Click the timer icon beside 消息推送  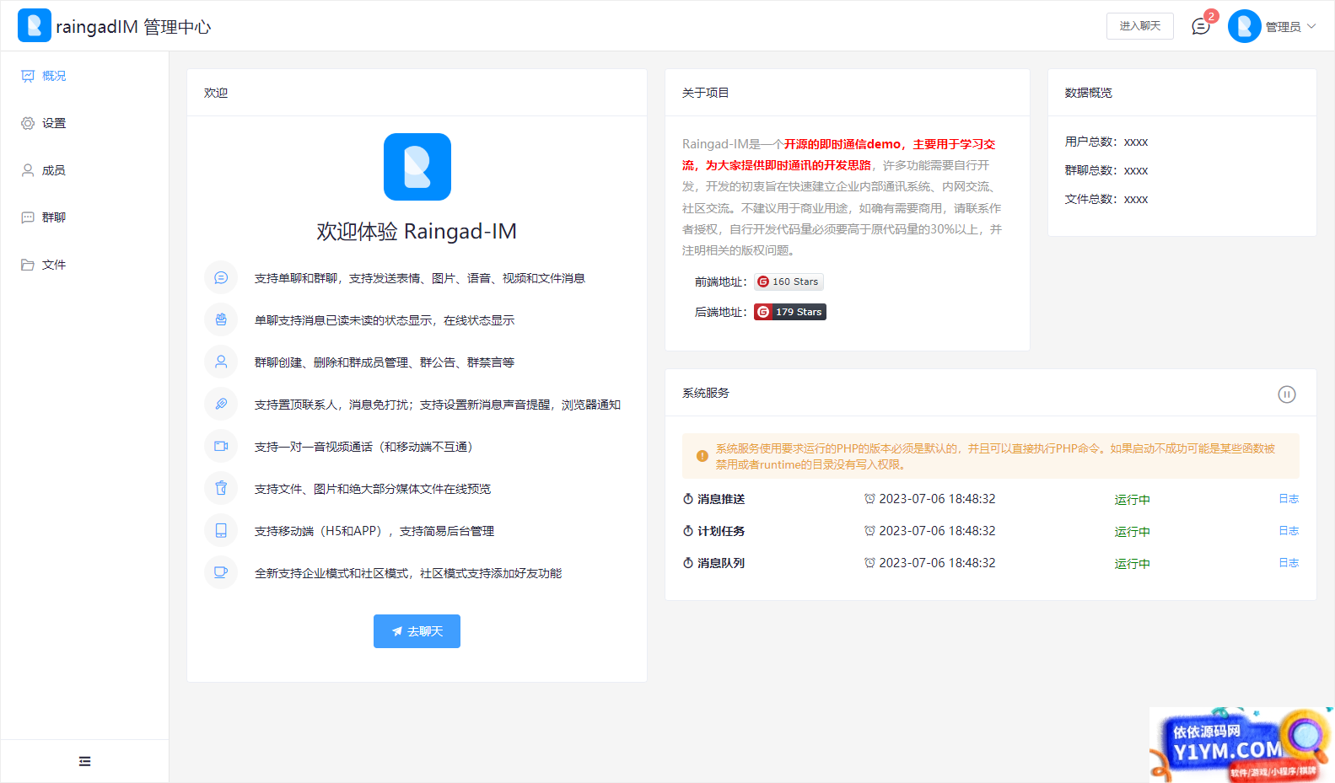tap(688, 499)
